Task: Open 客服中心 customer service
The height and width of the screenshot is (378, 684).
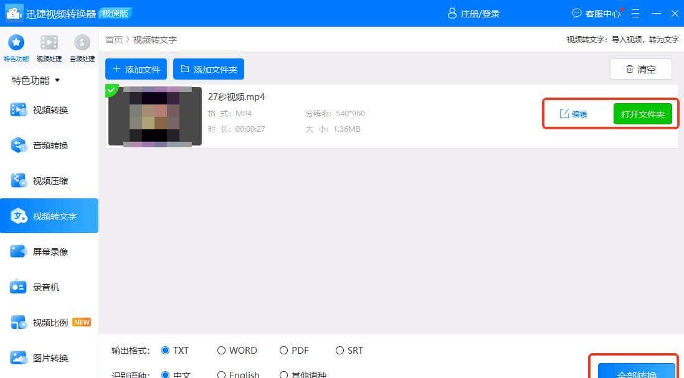Action: 597,13
